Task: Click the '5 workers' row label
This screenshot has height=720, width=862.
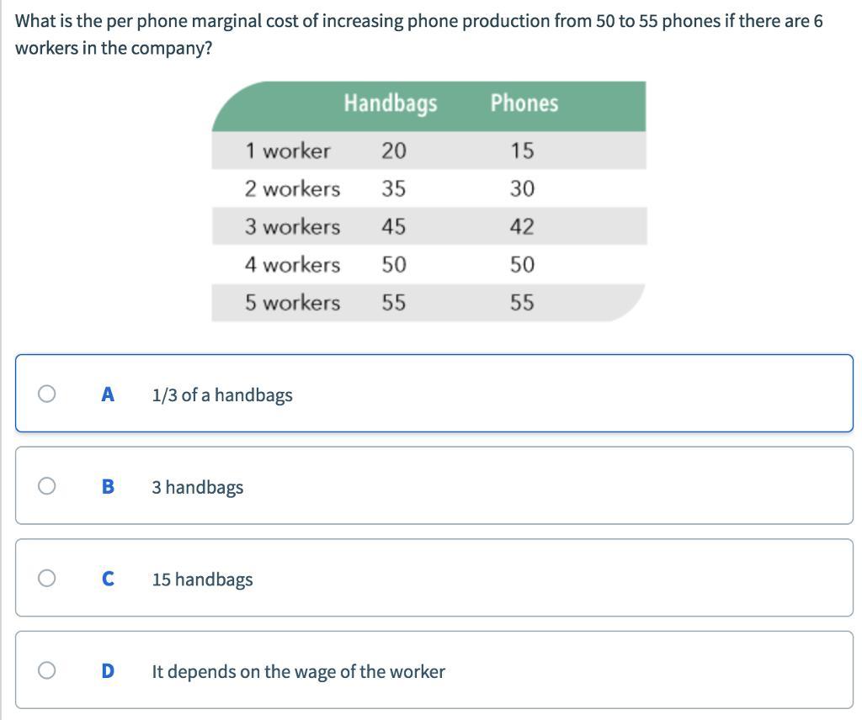Action: click(292, 303)
